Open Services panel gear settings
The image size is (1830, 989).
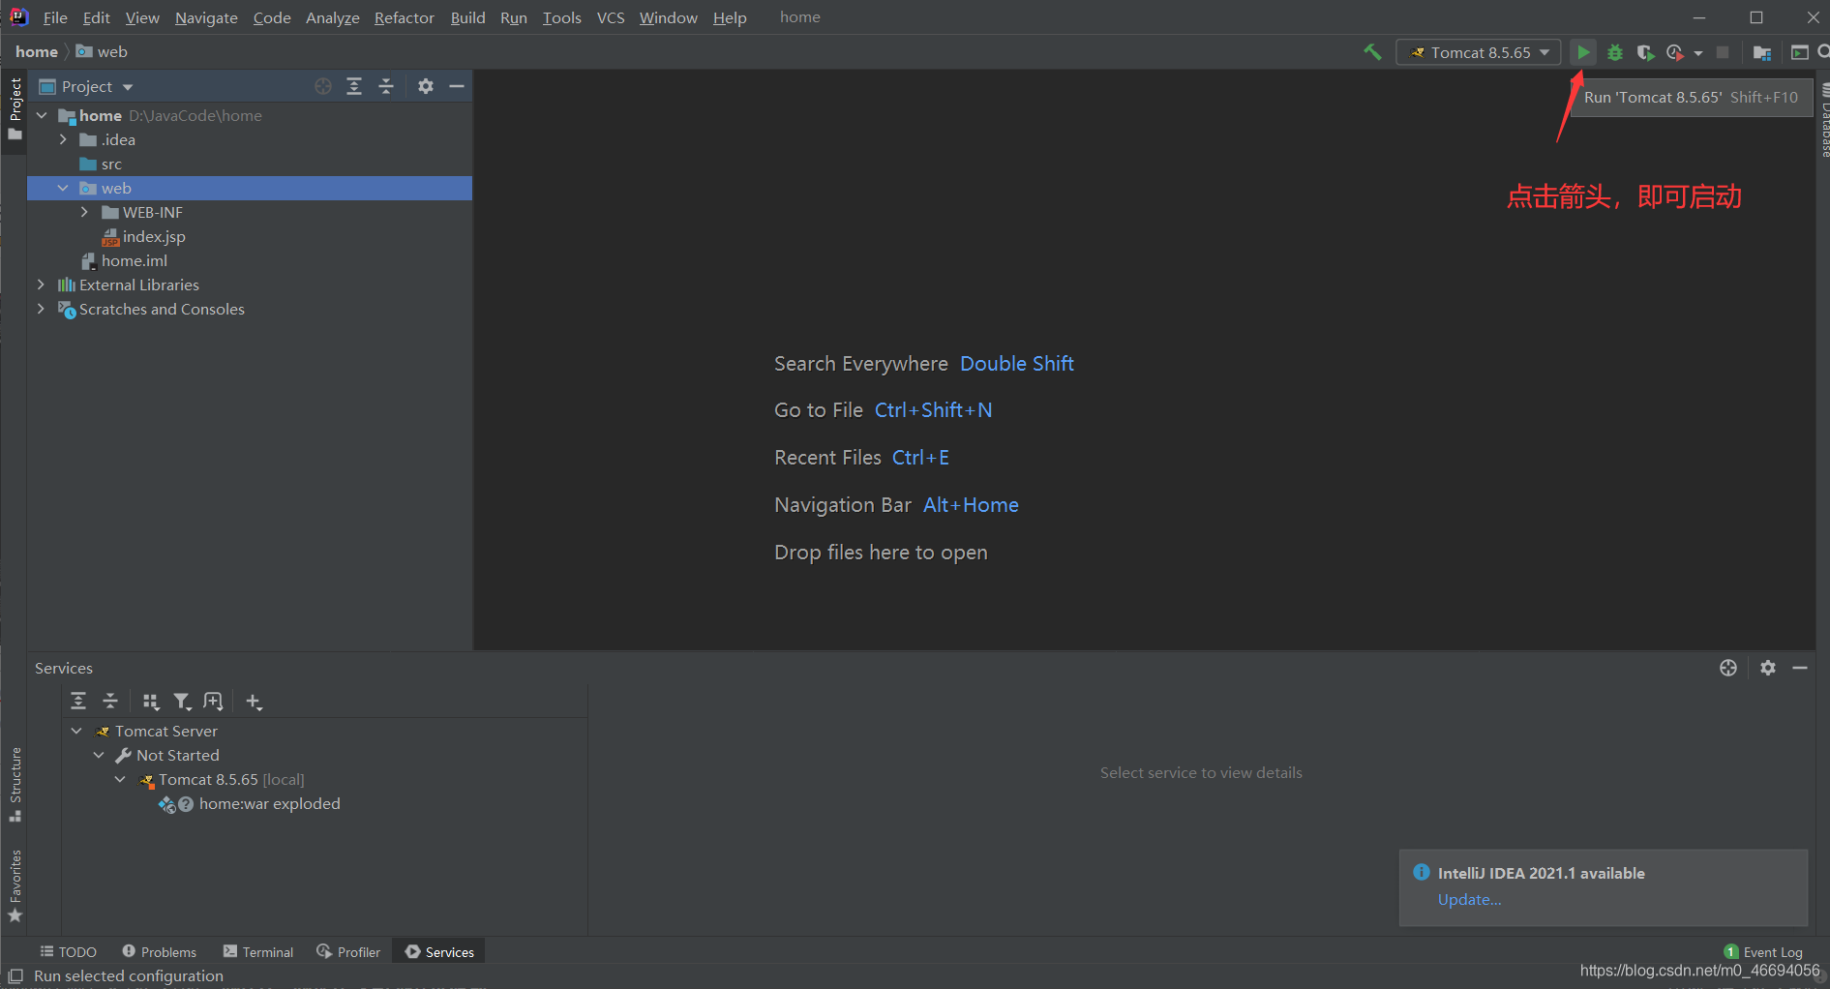[1768, 668]
